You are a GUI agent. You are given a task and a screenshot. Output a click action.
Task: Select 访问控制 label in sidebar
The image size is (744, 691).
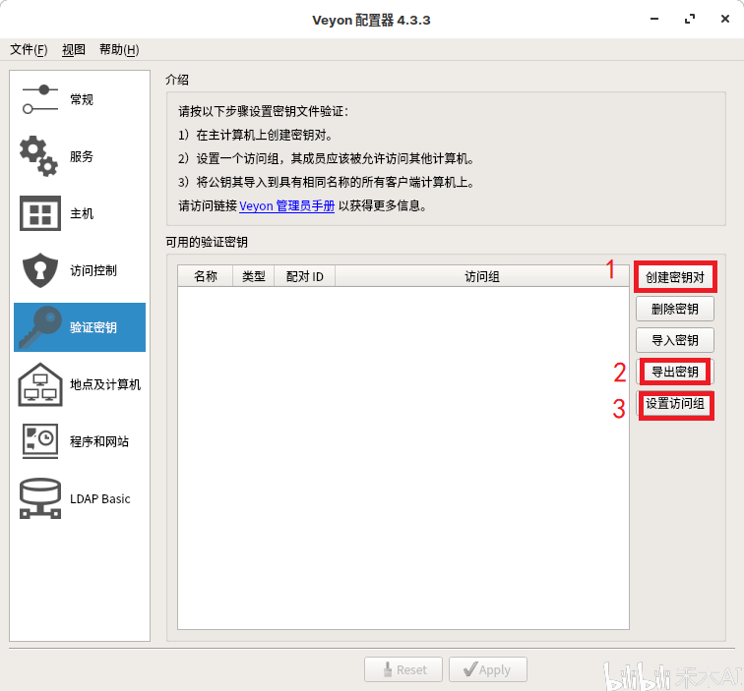pyautogui.click(x=93, y=270)
